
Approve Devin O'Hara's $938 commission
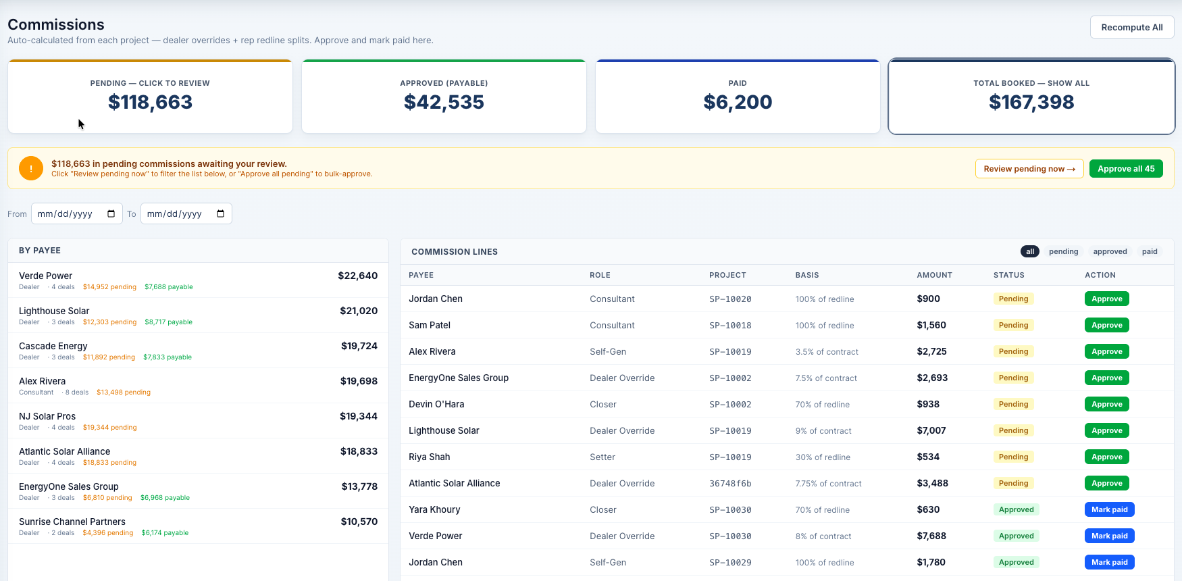pyautogui.click(x=1107, y=404)
